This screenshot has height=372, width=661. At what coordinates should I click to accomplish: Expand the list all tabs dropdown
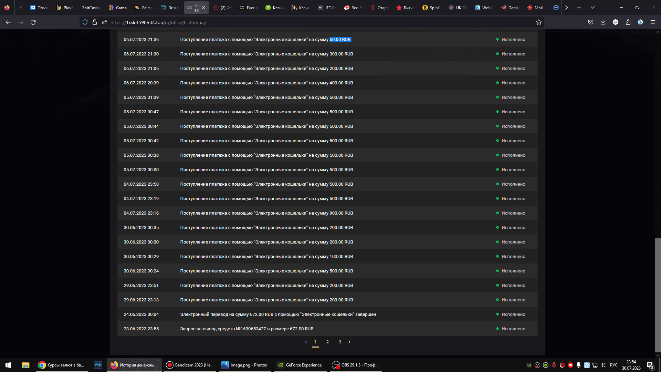tap(593, 8)
